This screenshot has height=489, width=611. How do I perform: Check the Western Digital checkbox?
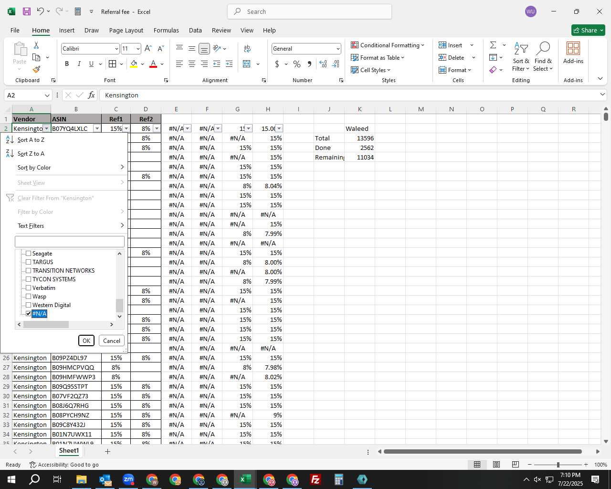(x=28, y=305)
